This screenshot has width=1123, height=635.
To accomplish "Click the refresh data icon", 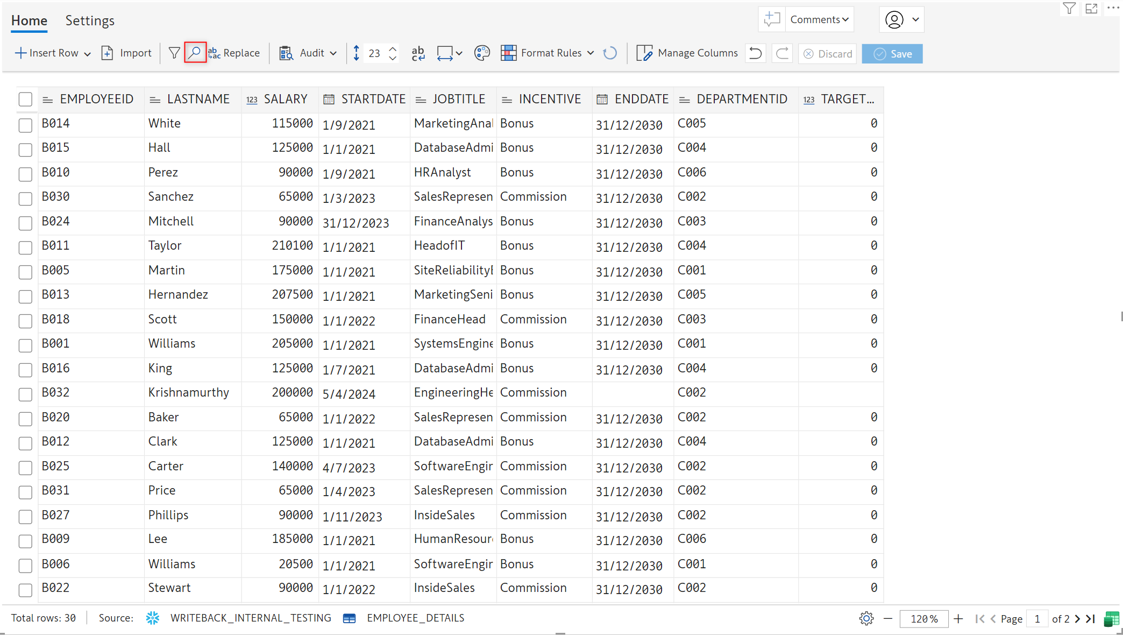I will pos(610,53).
